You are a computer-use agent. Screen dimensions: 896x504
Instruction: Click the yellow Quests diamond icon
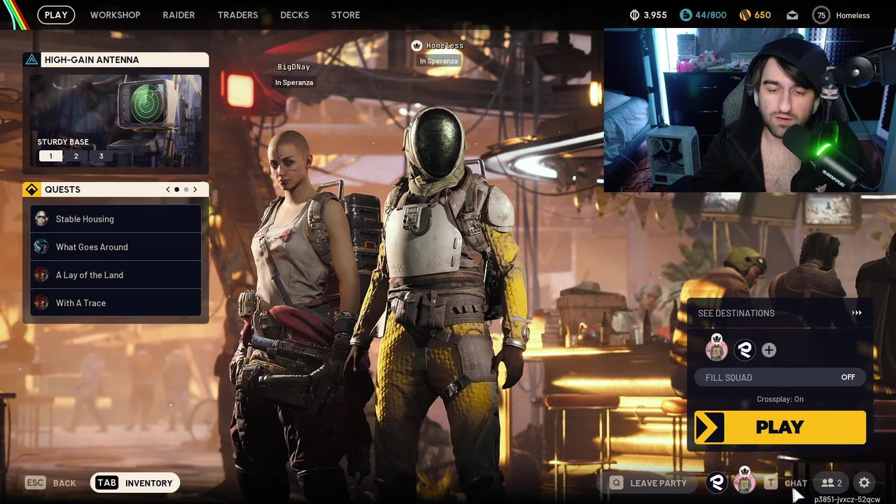tap(31, 190)
